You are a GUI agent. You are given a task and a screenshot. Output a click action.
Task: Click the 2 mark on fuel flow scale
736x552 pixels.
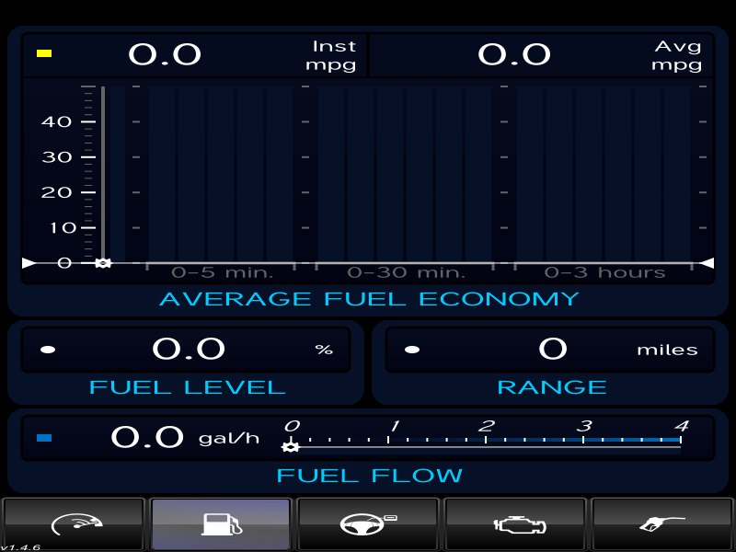pos(487,426)
